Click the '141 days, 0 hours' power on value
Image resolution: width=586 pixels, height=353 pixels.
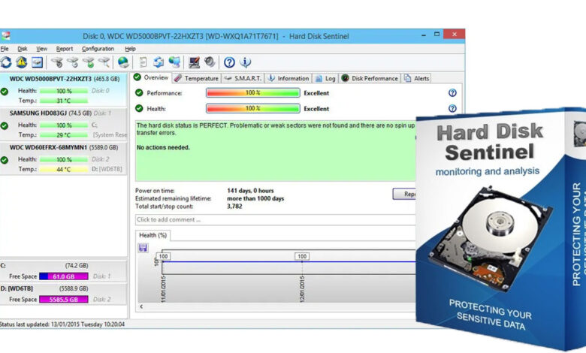[250, 191]
